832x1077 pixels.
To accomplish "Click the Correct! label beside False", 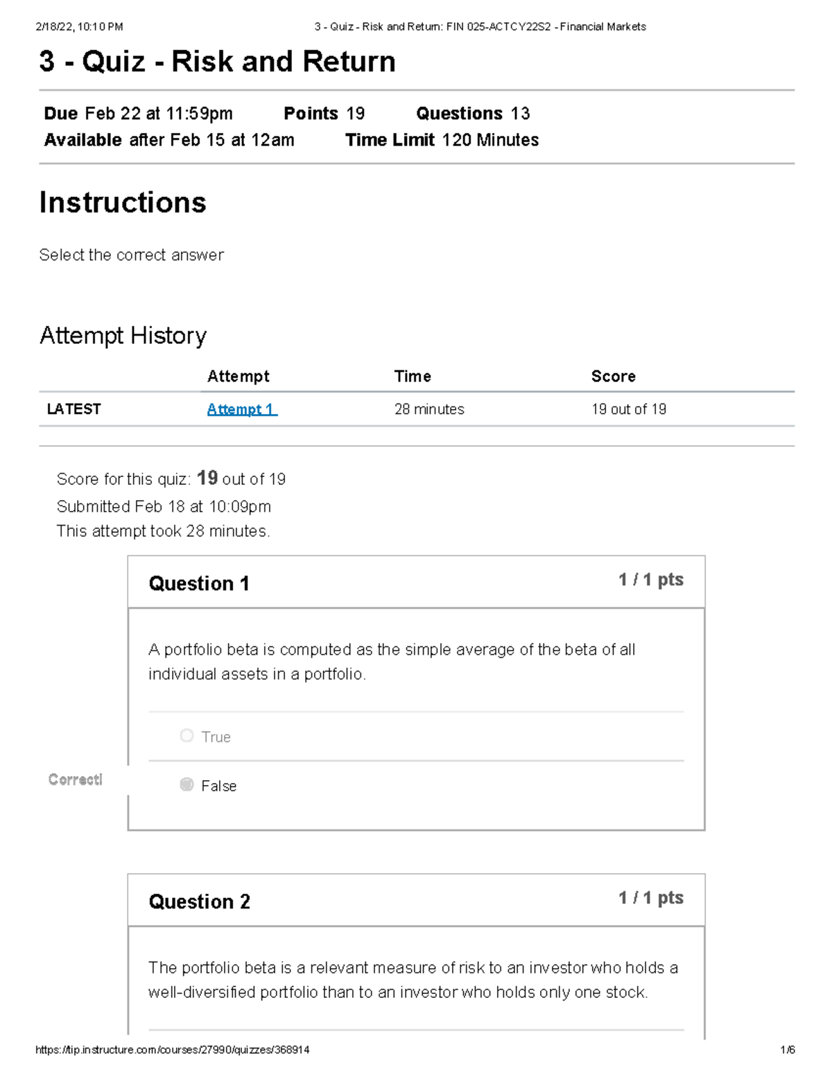I will [76, 779].
